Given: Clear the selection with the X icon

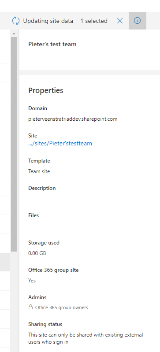Looking at the screenshot, I should 120,21.
